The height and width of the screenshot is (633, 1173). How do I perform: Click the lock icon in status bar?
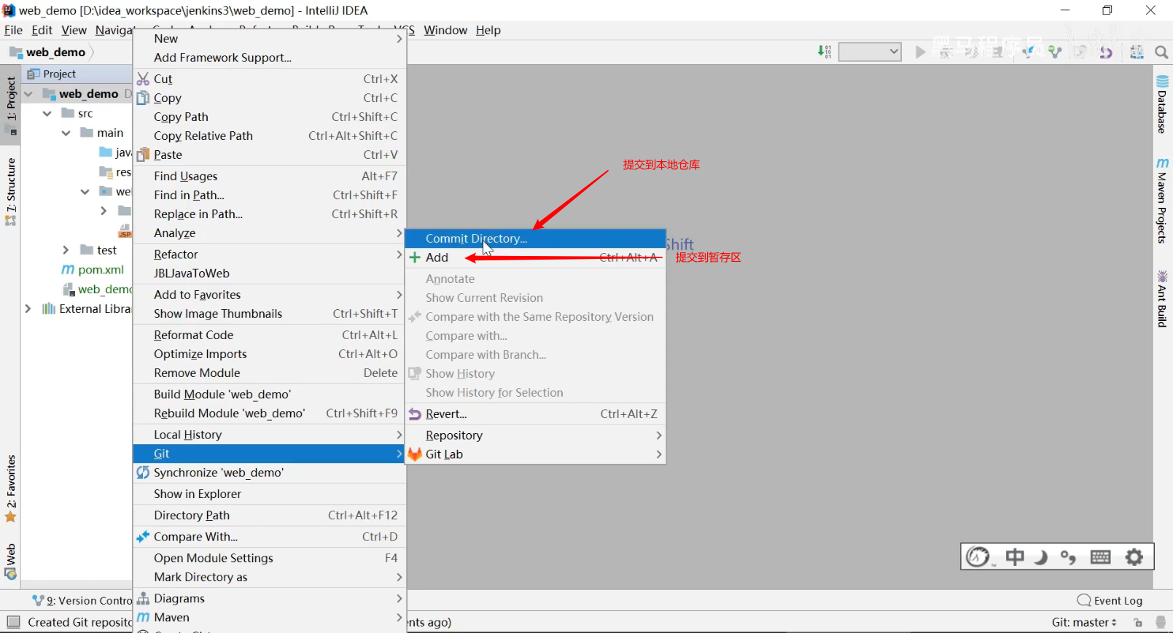pyautogui.click(x=1138, y=623)
